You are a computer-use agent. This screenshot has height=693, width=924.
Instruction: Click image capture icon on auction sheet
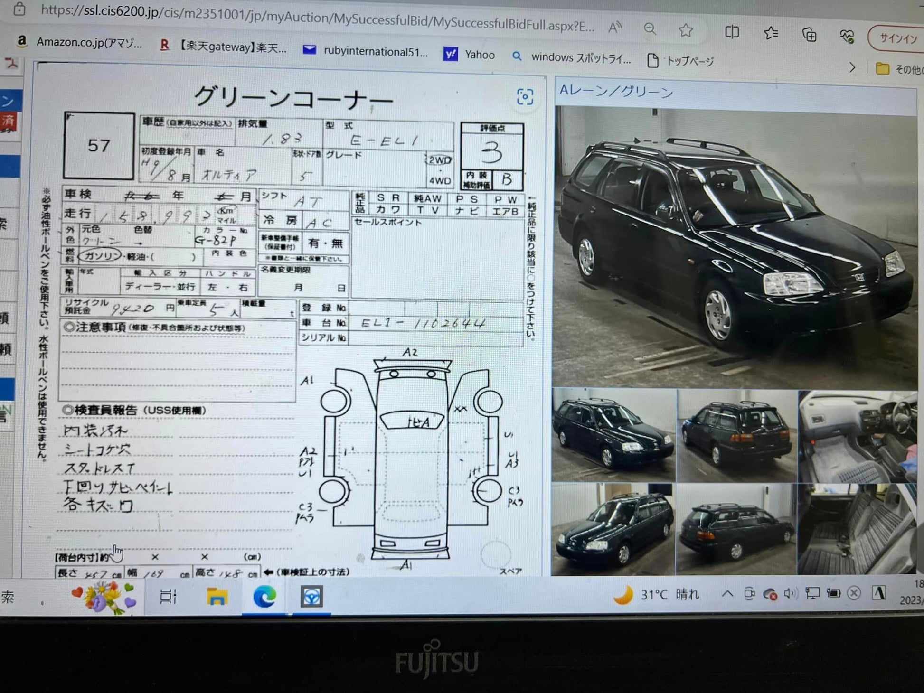(x=525, y=97)
